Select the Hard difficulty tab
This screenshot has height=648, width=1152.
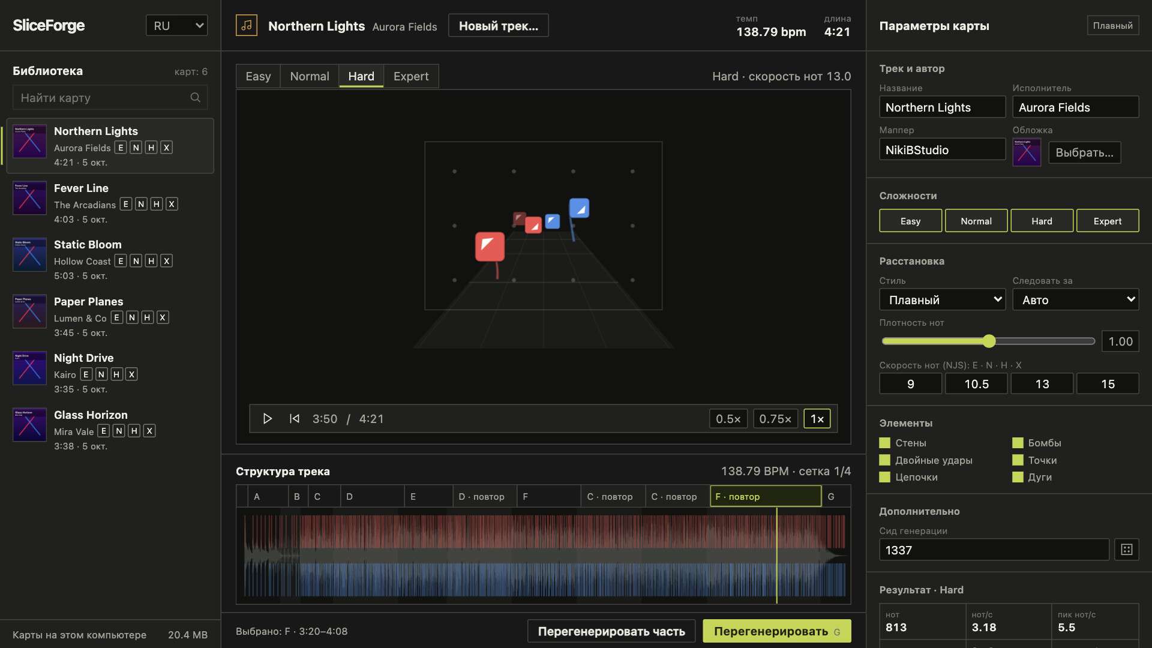361,76
